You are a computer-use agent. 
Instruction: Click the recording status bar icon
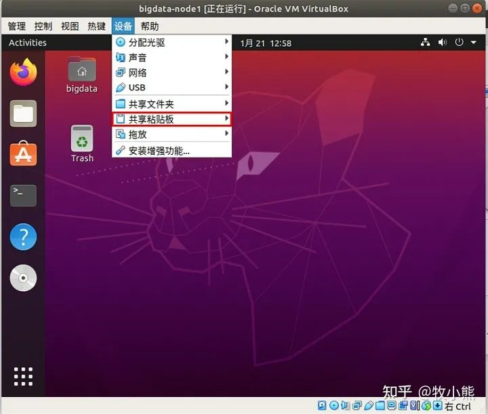point(403,405)
